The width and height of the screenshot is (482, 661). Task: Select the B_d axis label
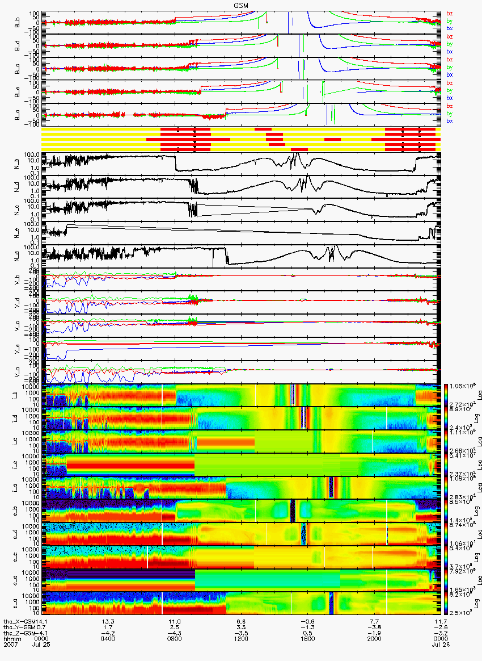pyautogui.click(x=17, y=45)
